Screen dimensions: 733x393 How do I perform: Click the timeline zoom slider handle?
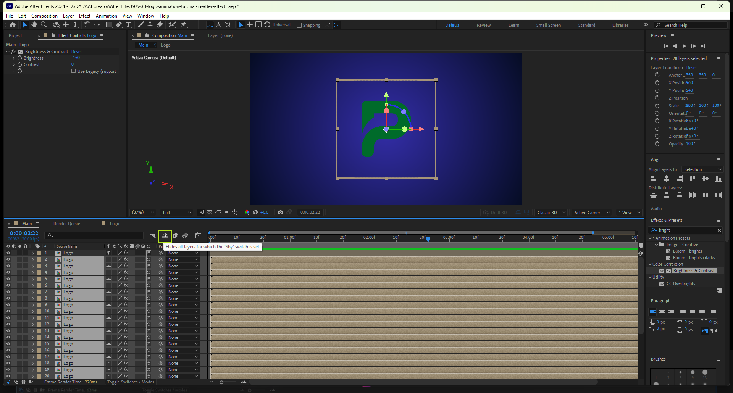click(221, 382)
